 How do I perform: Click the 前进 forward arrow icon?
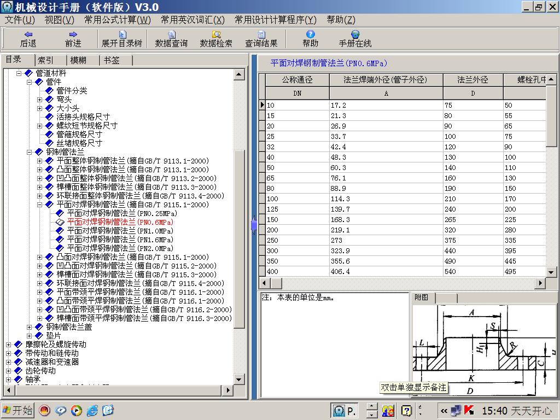point(73,34)
